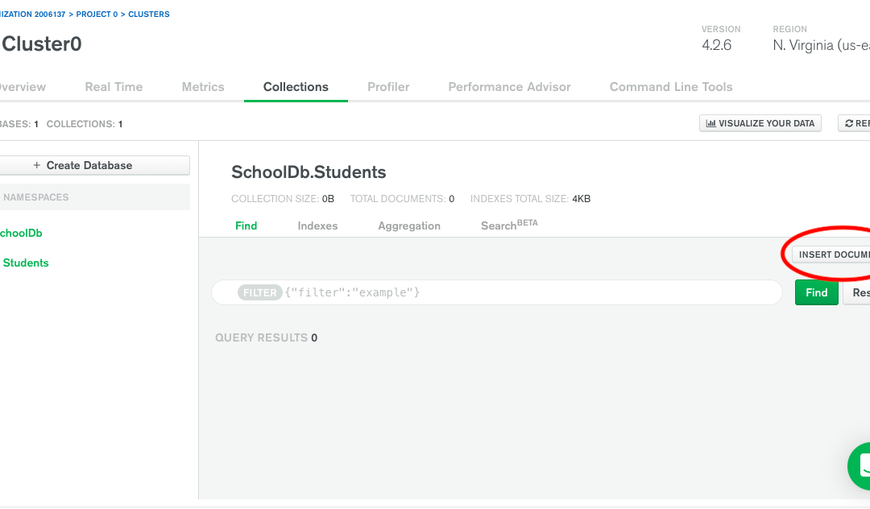Open the Intercom chat bubble icon
Image resolution: width=870 pixels, height=509 pixels.
(860, 465)
